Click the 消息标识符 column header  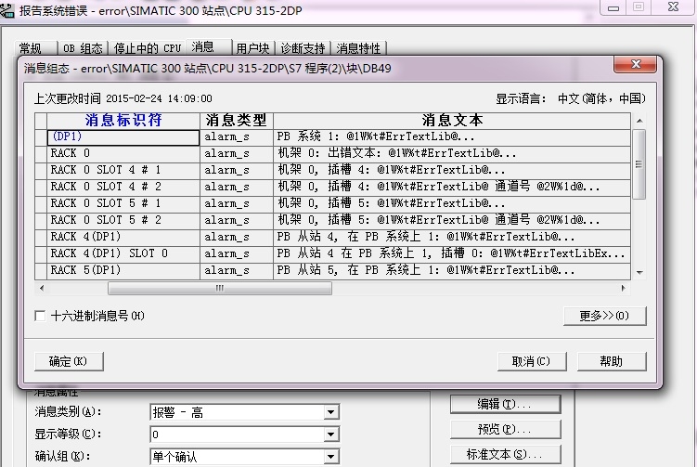click(123, 120)
